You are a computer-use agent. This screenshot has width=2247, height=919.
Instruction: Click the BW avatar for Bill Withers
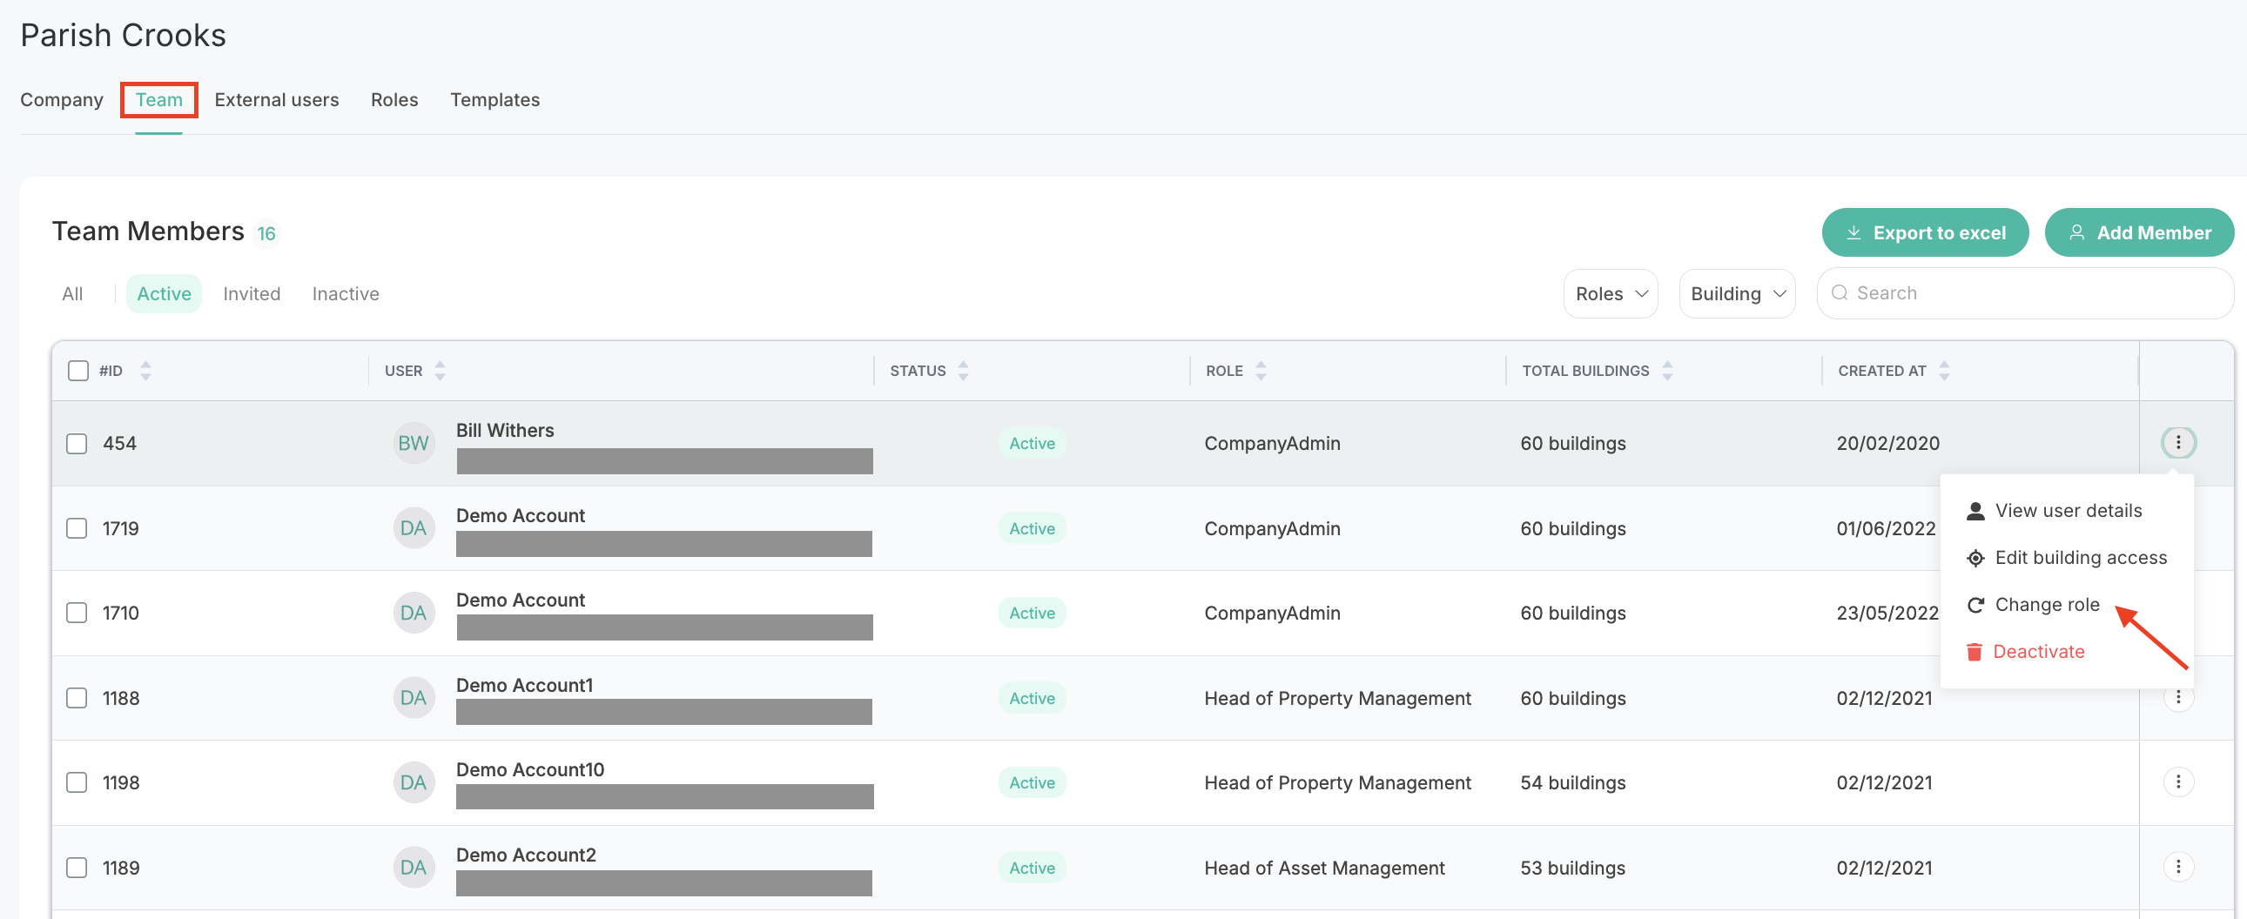(414, 443)
